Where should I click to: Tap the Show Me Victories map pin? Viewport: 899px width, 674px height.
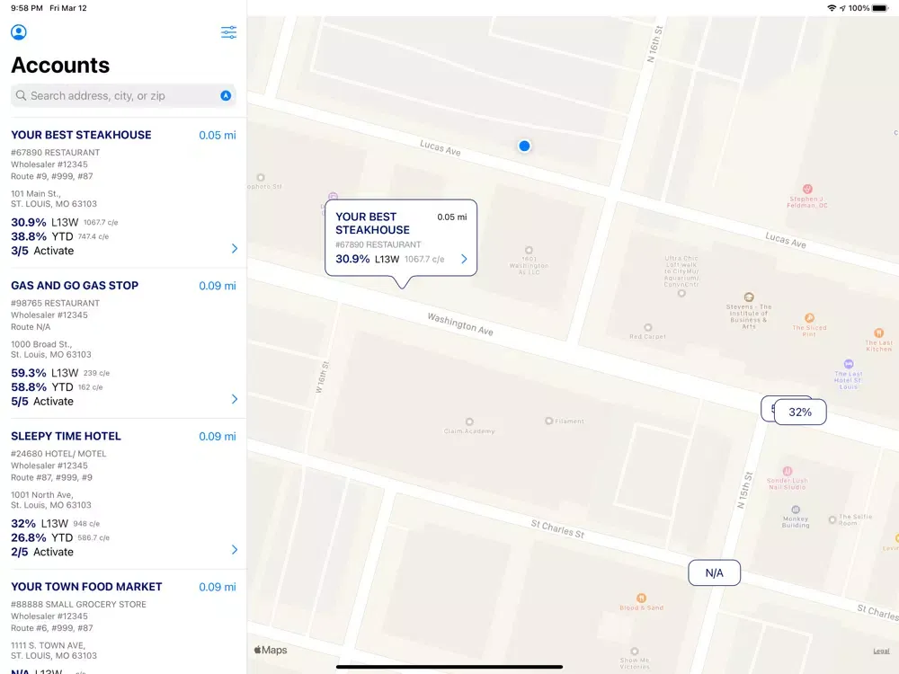[x=634, y=652]
